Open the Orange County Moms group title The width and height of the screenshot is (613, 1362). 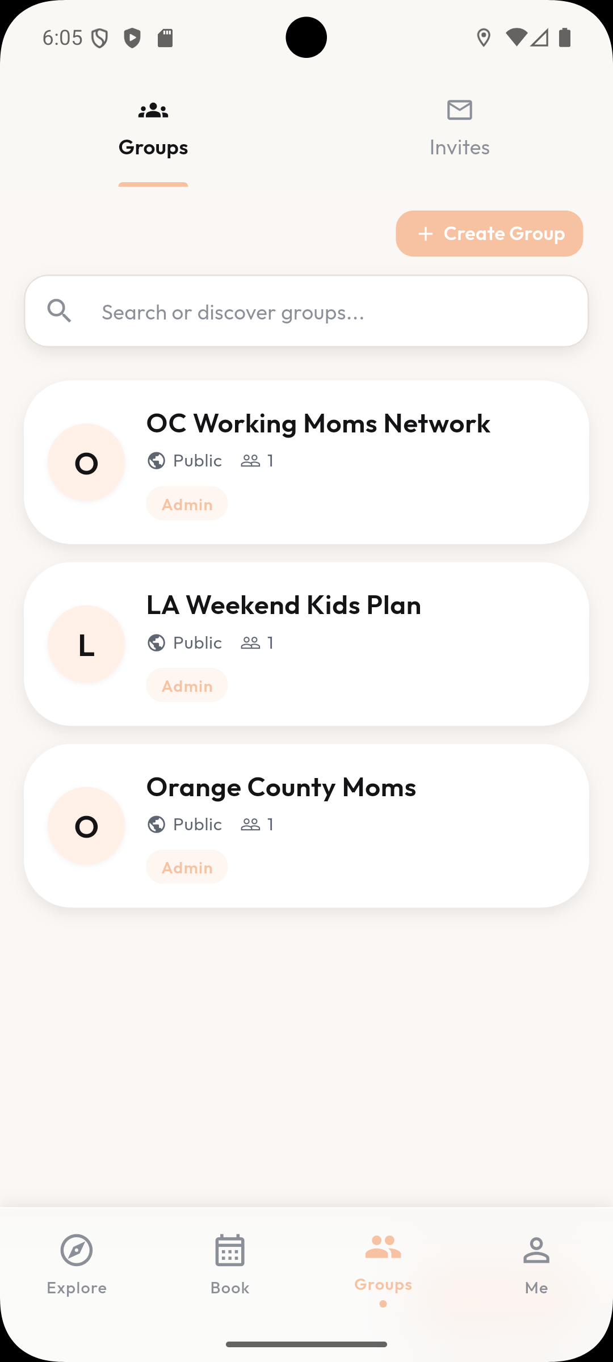[x=281, y=787]
